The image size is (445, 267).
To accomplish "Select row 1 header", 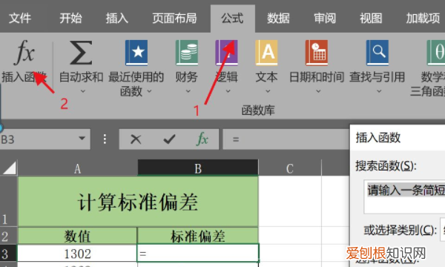I will tap(8, 202).
